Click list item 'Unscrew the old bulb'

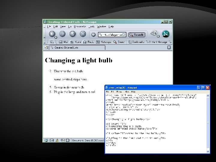coord(68,71)
